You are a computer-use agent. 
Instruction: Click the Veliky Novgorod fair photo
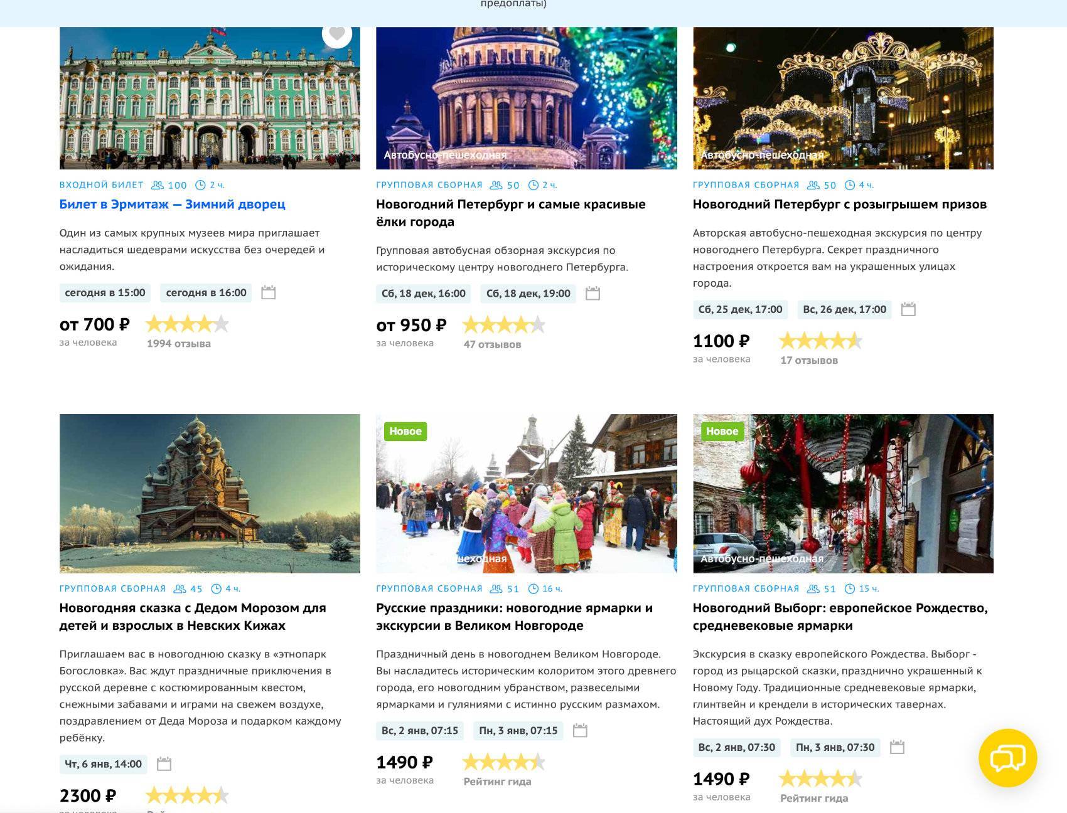[x=526, y=493]
